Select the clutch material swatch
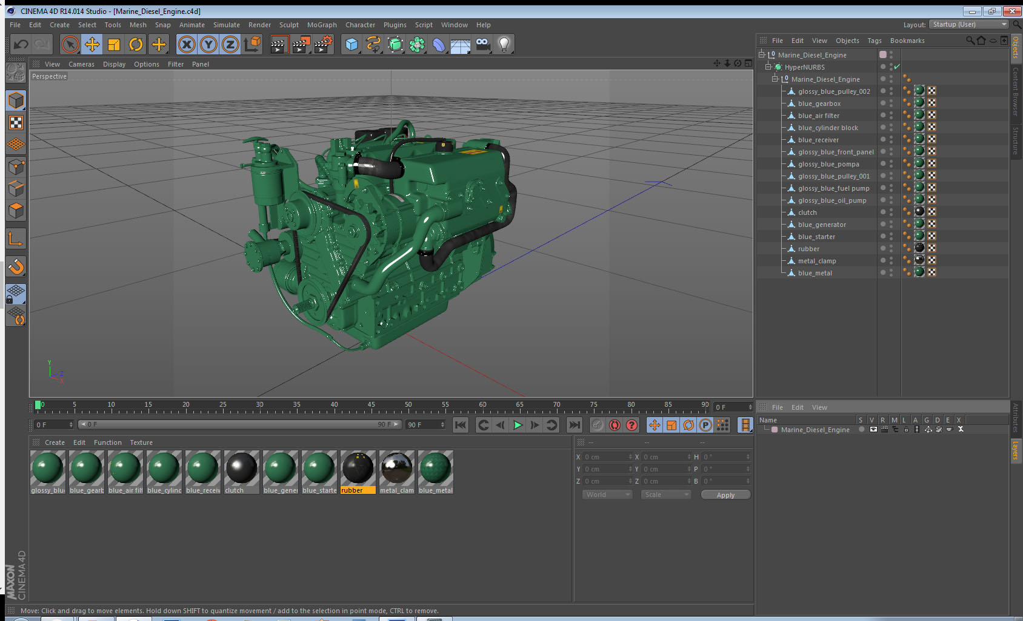Viewport: 1023px width, 621px height. (x=242, y=472)
